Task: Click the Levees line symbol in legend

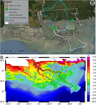Action: click(7, 20)
